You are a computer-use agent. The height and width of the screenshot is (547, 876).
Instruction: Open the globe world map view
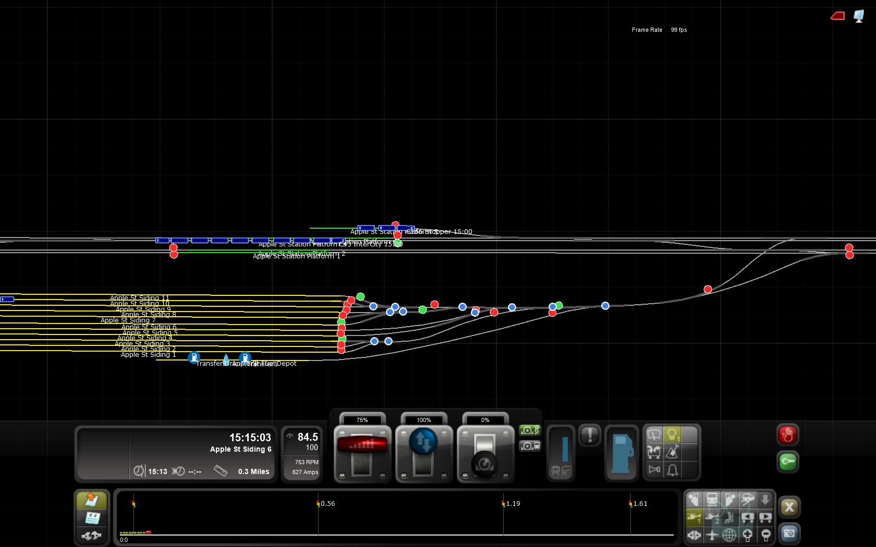coord(729,534)
